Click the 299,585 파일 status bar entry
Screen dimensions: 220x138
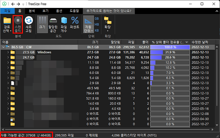click(65, 135)
